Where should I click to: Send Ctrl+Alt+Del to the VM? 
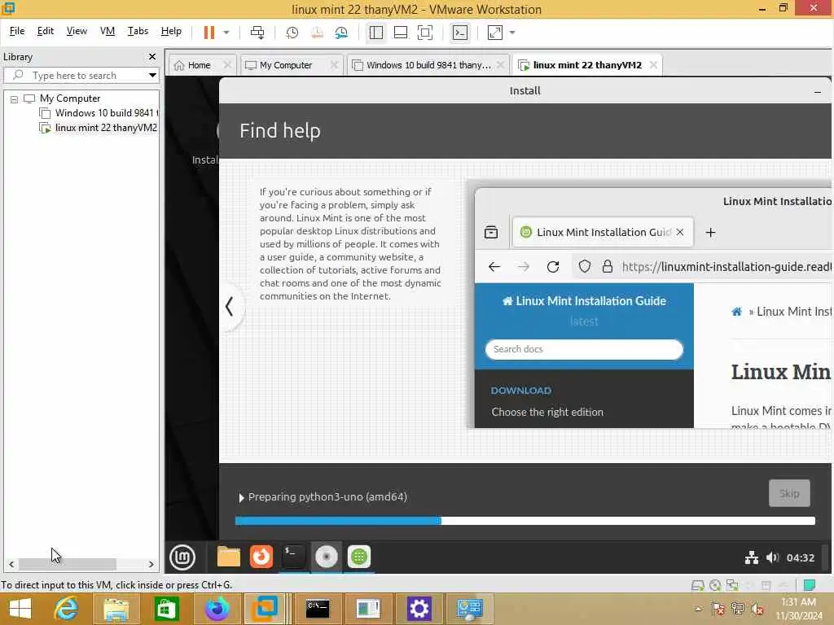(x=257, y=33)
